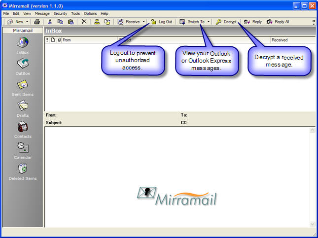This screenshot has width=318, height=238.
Task: Sort messages by From column header
Action: point(89,40)
